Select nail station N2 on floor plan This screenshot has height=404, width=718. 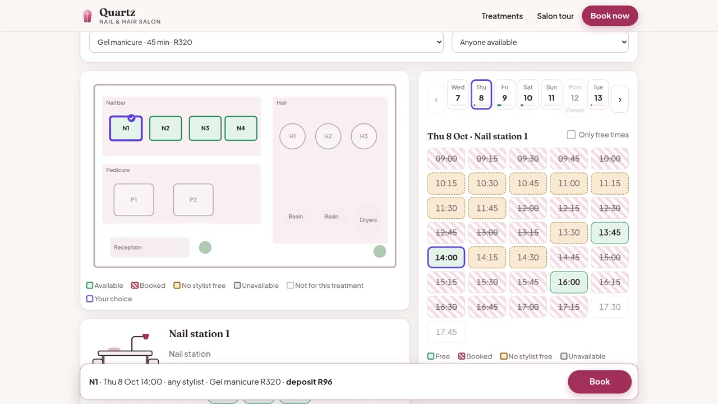pyautogui.click(x=165, y=128)
